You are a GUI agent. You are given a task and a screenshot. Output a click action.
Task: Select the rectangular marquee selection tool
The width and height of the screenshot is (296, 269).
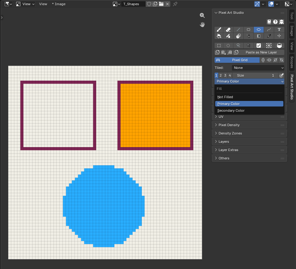219,46
